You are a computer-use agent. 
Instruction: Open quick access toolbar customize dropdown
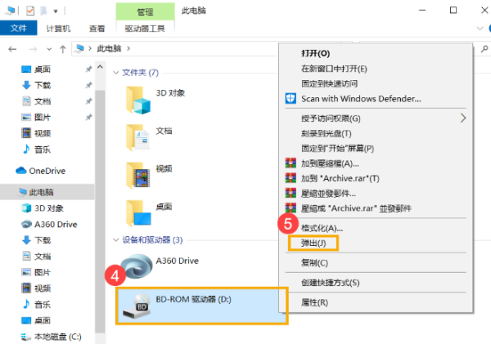(56, 11)
